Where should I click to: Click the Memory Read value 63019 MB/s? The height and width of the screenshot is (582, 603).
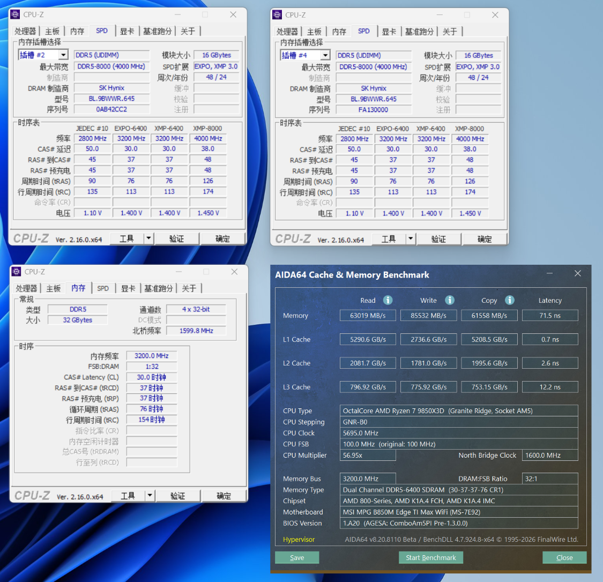[x=368, y=316]
